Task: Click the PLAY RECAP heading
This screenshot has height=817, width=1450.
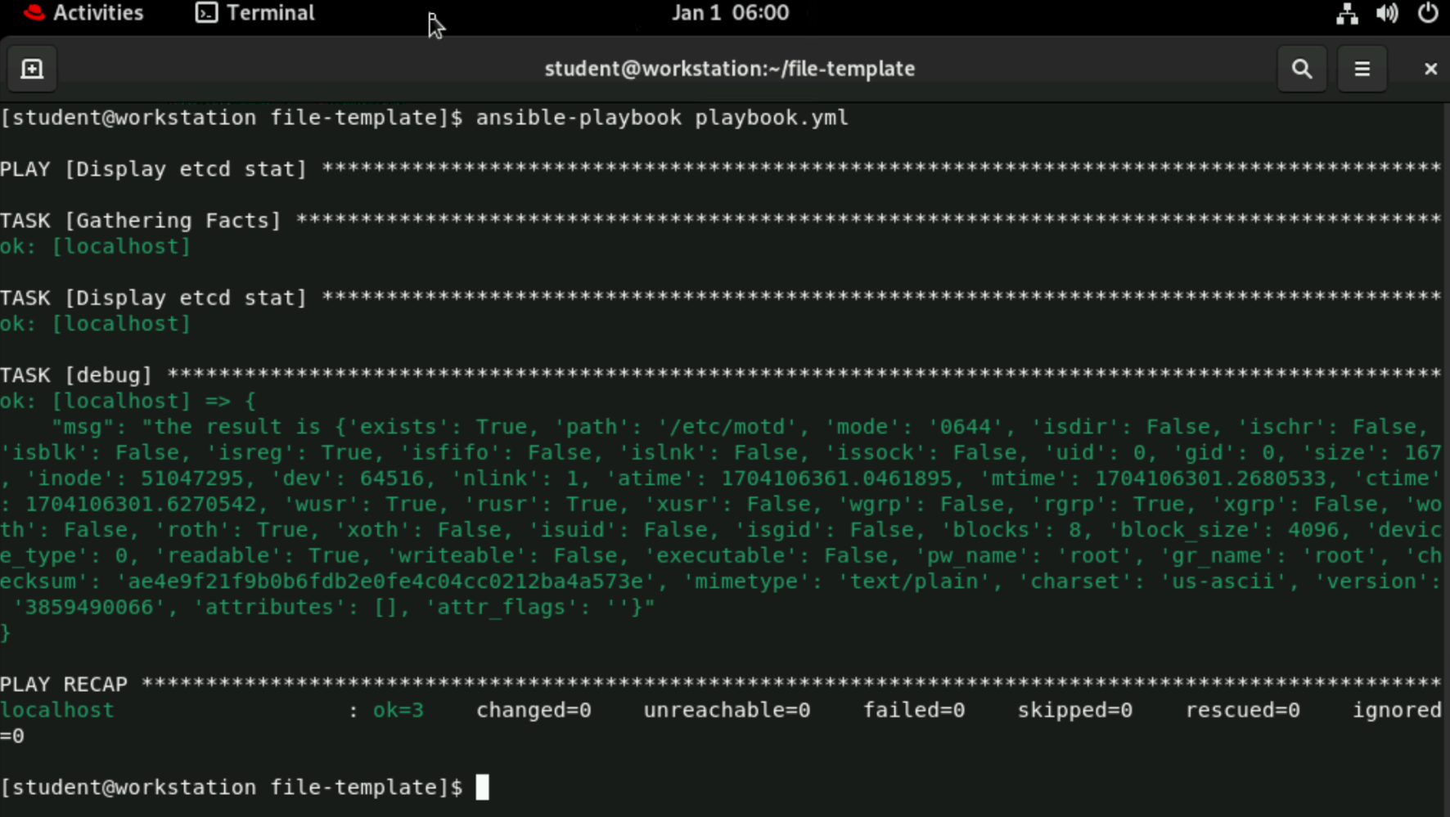Action: pos(64,684)
